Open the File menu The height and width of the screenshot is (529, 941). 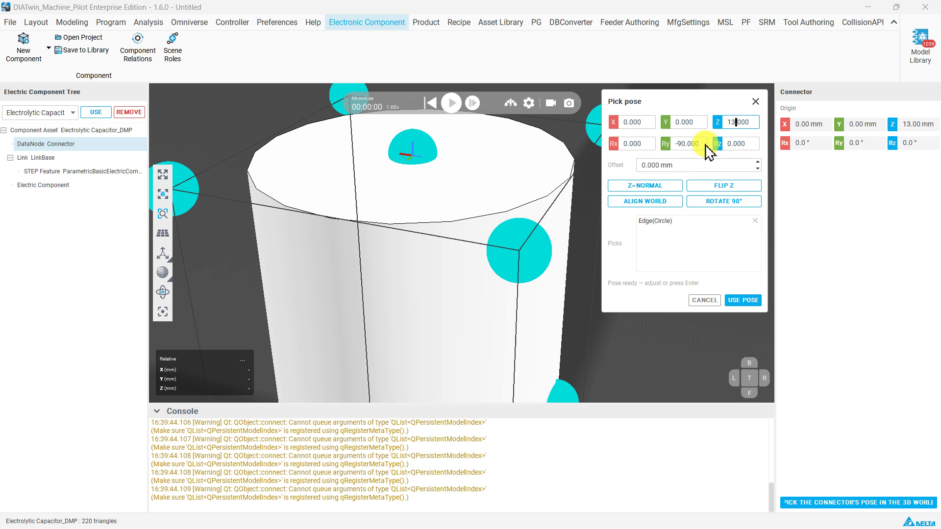click(x=10, y=22)
